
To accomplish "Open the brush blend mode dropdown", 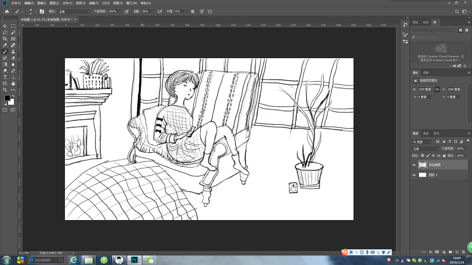I will point(74,11).
